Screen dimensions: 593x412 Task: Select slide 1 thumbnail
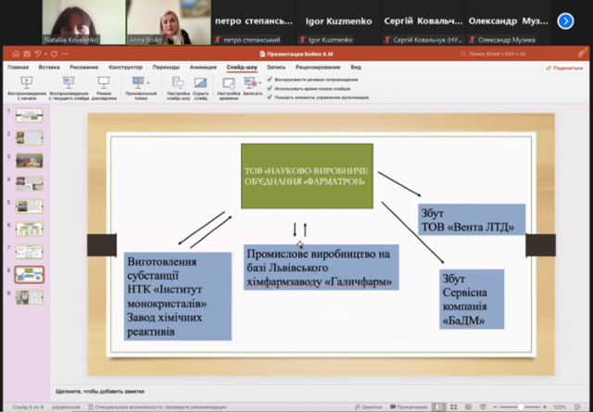[x=30, y=116]
